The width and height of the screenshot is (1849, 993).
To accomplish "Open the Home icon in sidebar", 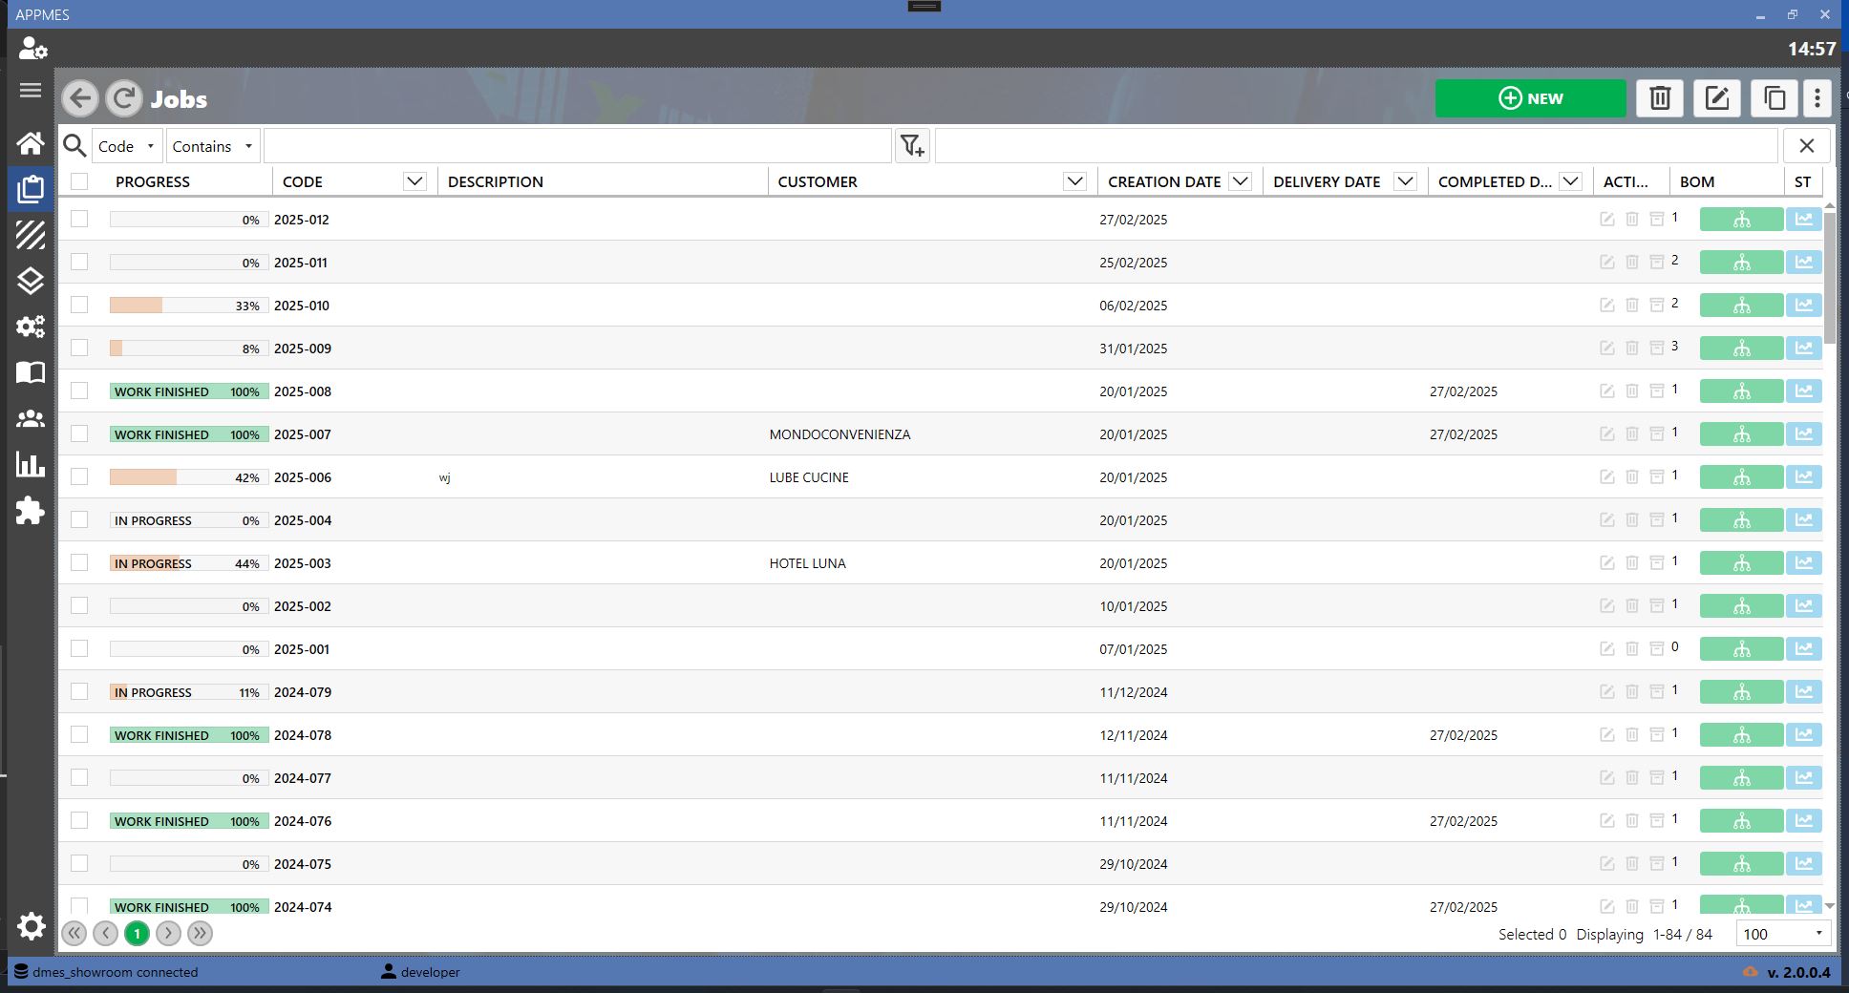I will pyautogui.click(x=30, y=143).
